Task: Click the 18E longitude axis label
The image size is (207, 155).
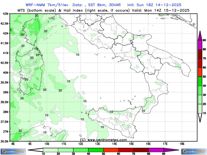Action: click(182, 144)
